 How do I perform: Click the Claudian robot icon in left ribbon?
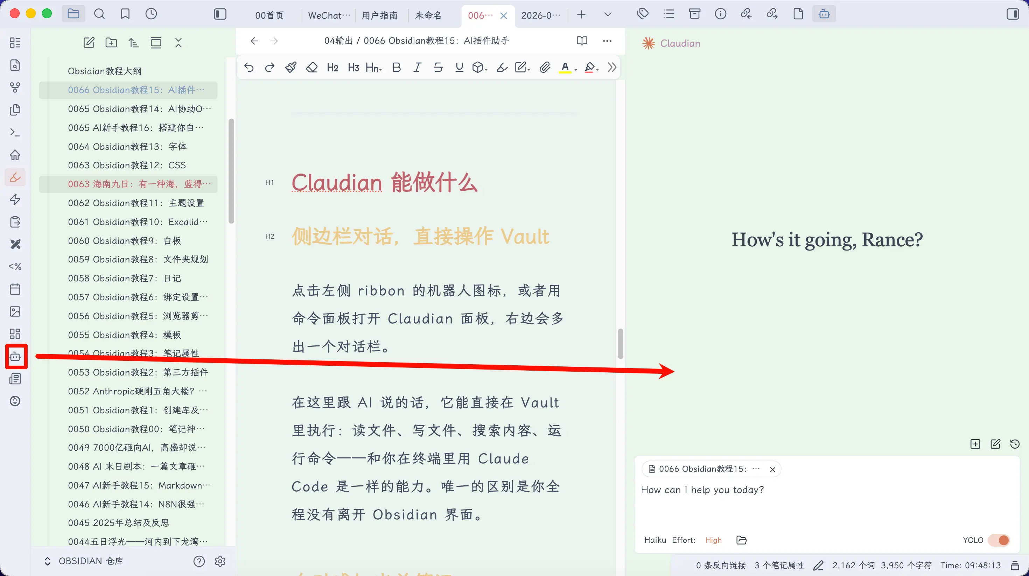point(15,356)
